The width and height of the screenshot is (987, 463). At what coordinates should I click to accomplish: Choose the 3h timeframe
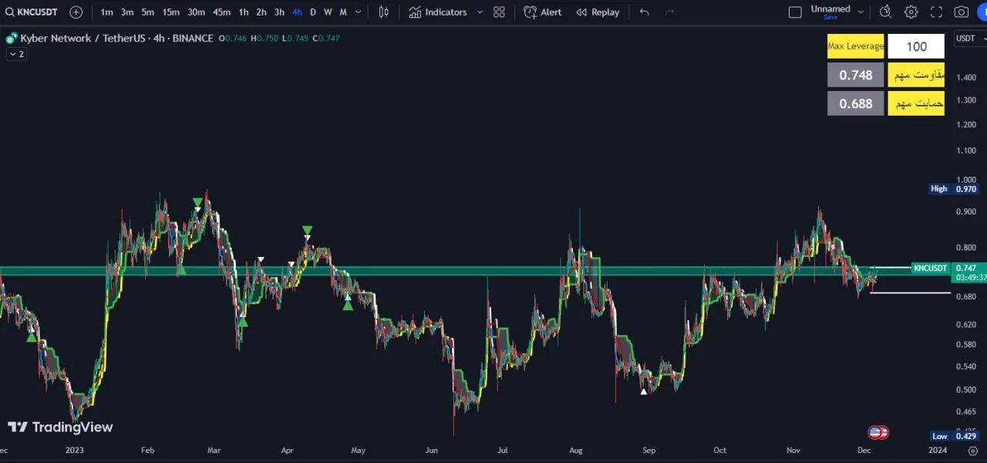(279, 12)
